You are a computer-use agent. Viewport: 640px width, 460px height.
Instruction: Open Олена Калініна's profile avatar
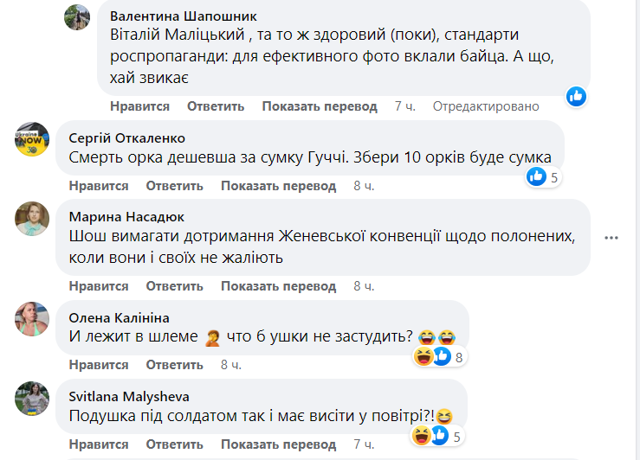32,318
